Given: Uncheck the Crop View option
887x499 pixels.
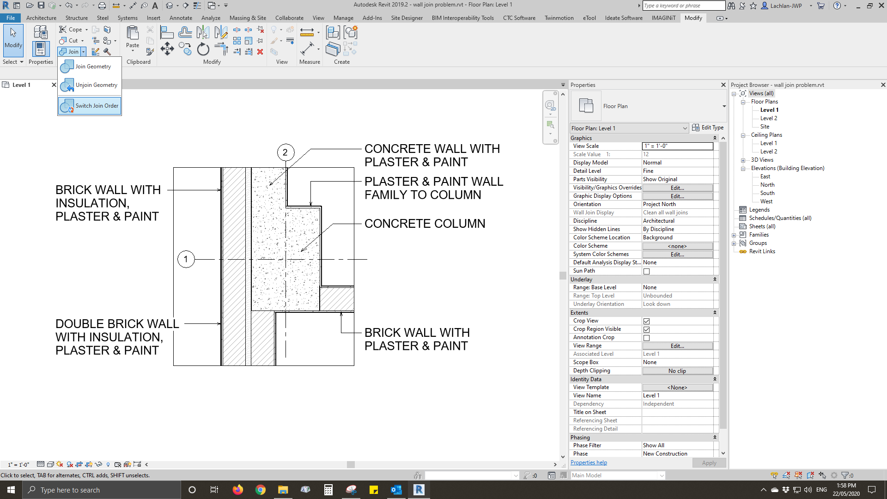Looking at the screenshot, I should (x=646, y=321).
